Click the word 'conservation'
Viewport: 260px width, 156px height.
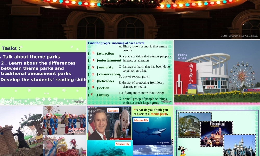[x=109, y=74]
